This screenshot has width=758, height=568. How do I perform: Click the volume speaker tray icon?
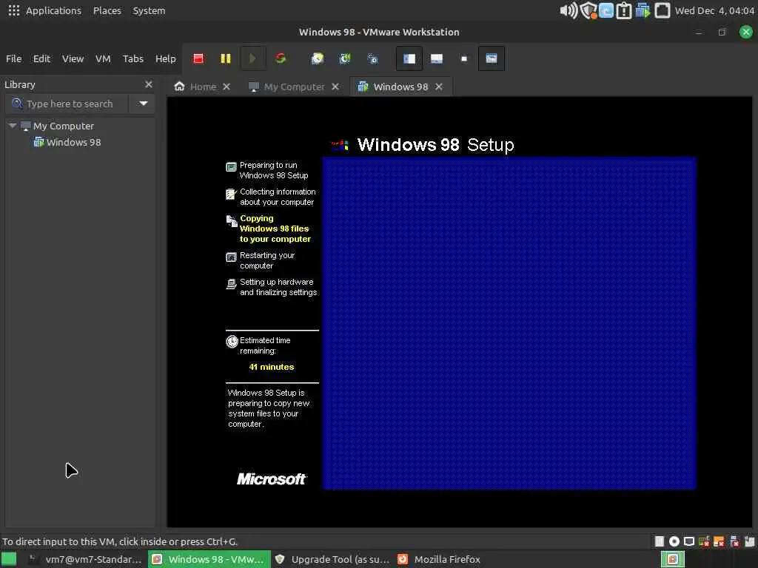point(568,10)
